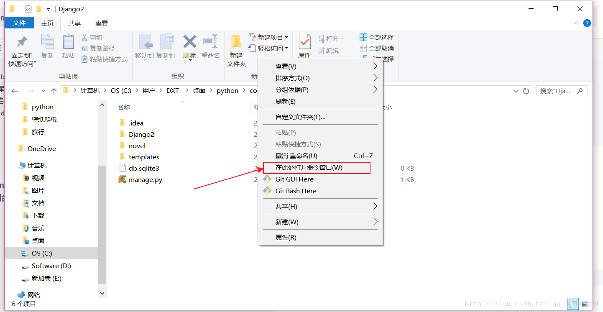Image resolution: width=603 pixels, height=312 pixels.
Task: Click Select none (全部取消)
Action: (377, 49)
